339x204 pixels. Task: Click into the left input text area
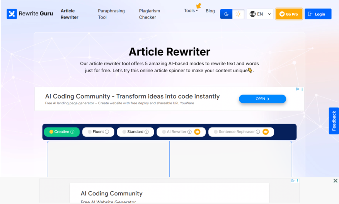(x=108, y=159)
